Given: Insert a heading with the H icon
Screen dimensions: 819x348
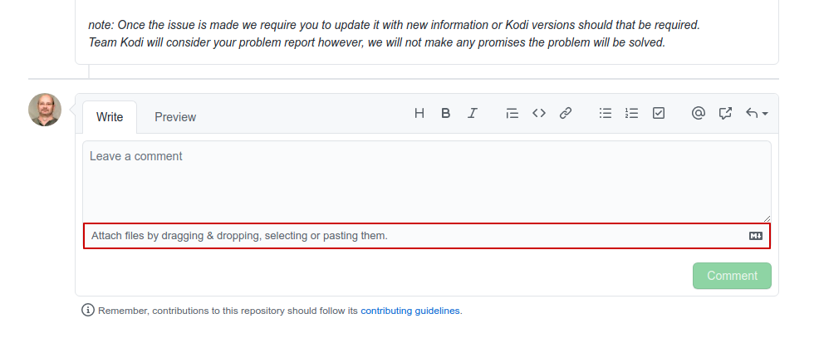Looking at the screenshot, I should click(419, 113).
